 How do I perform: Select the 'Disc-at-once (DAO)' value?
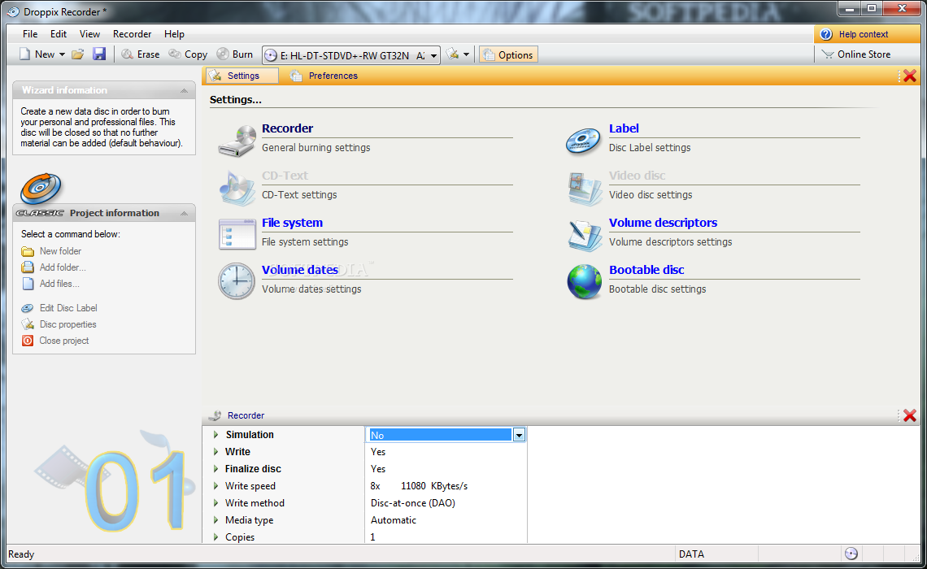pyautogui.click(x=412, y=503)
